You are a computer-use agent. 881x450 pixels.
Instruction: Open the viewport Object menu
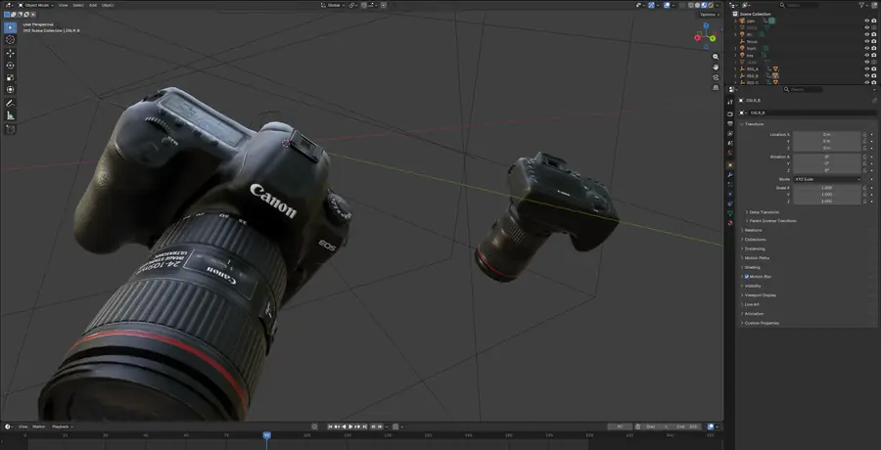[108, 5]
